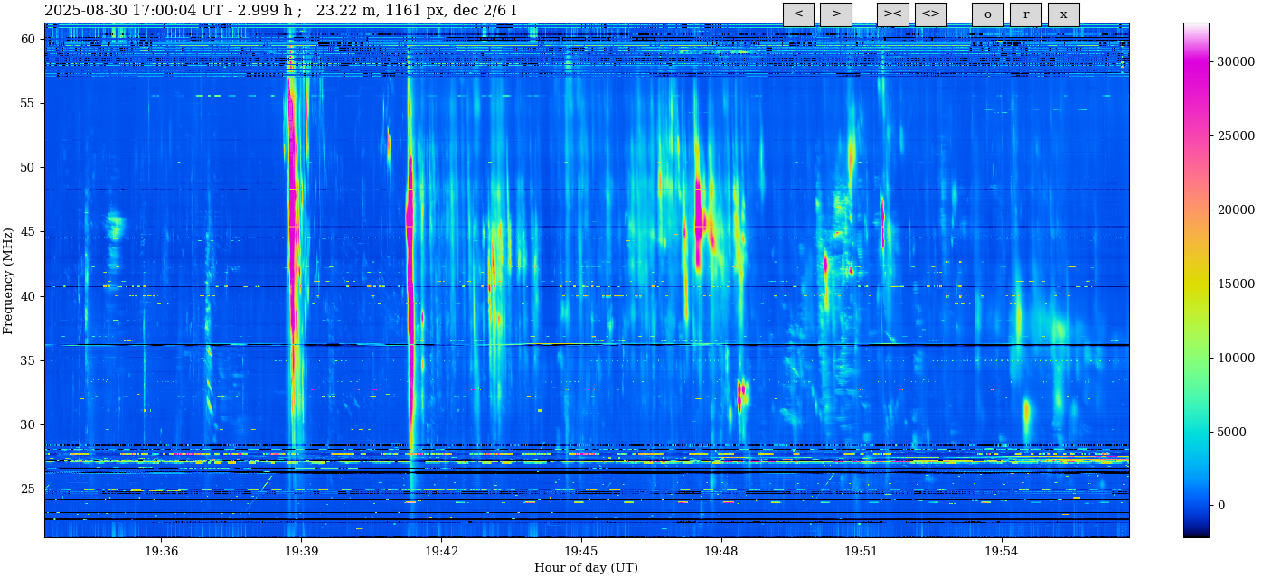Click the 25000 label beside the colorbar
This screenshot has width=1262, height=578.
(x=1235, y=135)
